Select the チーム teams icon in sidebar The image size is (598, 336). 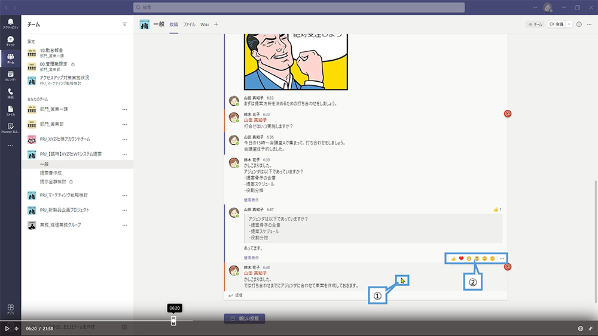10,58
